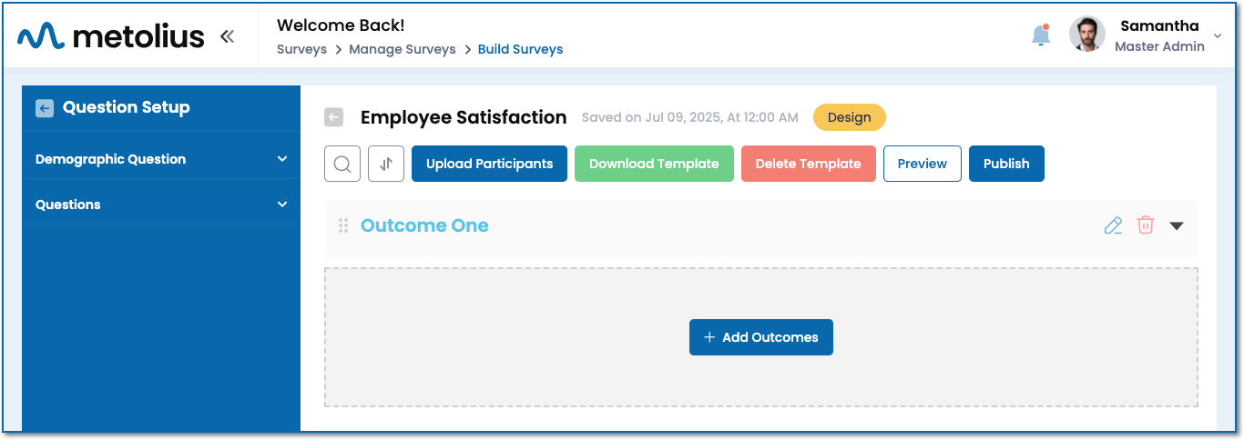
Task: Collapse sidebar with double chevron icon
Action: (227, 36)
